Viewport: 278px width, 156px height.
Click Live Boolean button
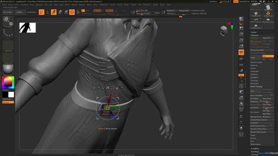[31, 12]
